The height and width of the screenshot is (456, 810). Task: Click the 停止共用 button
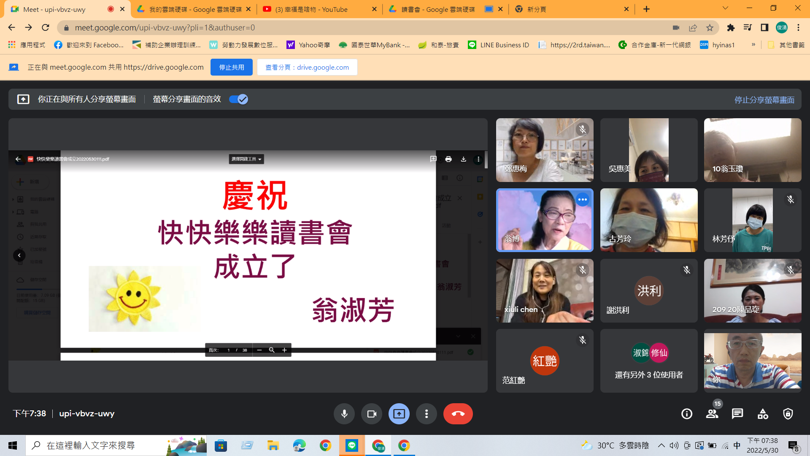click(231, 67)
